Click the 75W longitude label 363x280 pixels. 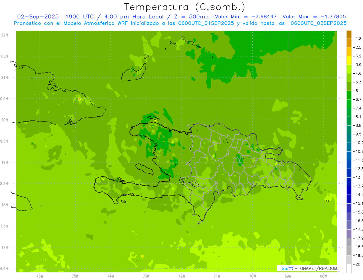(75, 276)
